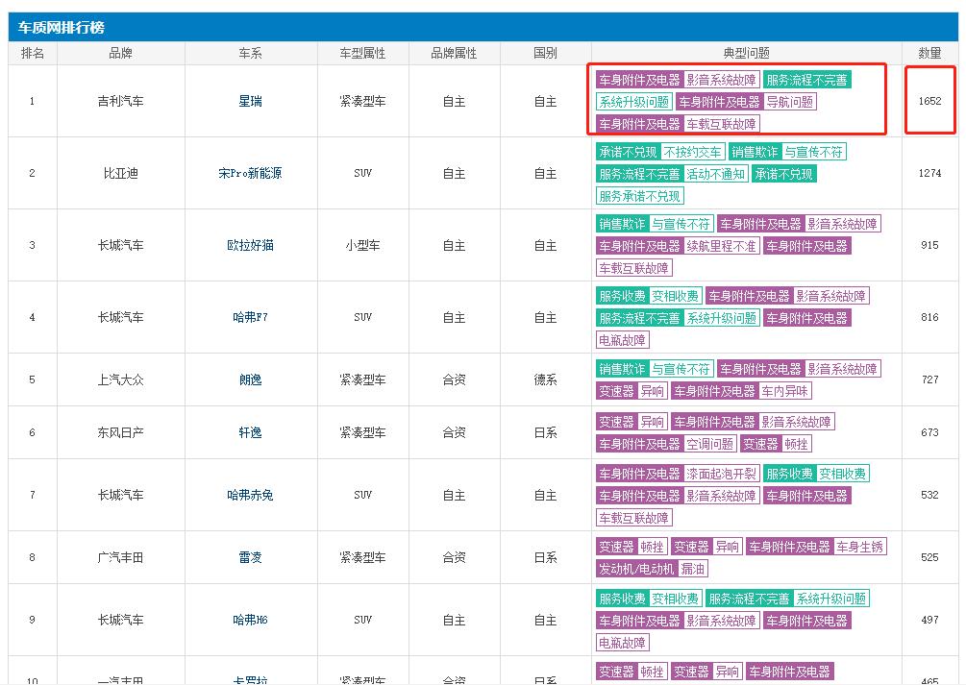Click the count value 497
The image size is (966, 685).
click(x=929, y=620)
